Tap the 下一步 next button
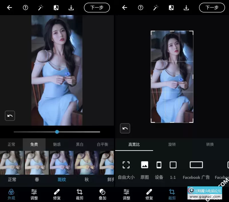This screenshot has height=202, width=229. click(x=97, y=7)
